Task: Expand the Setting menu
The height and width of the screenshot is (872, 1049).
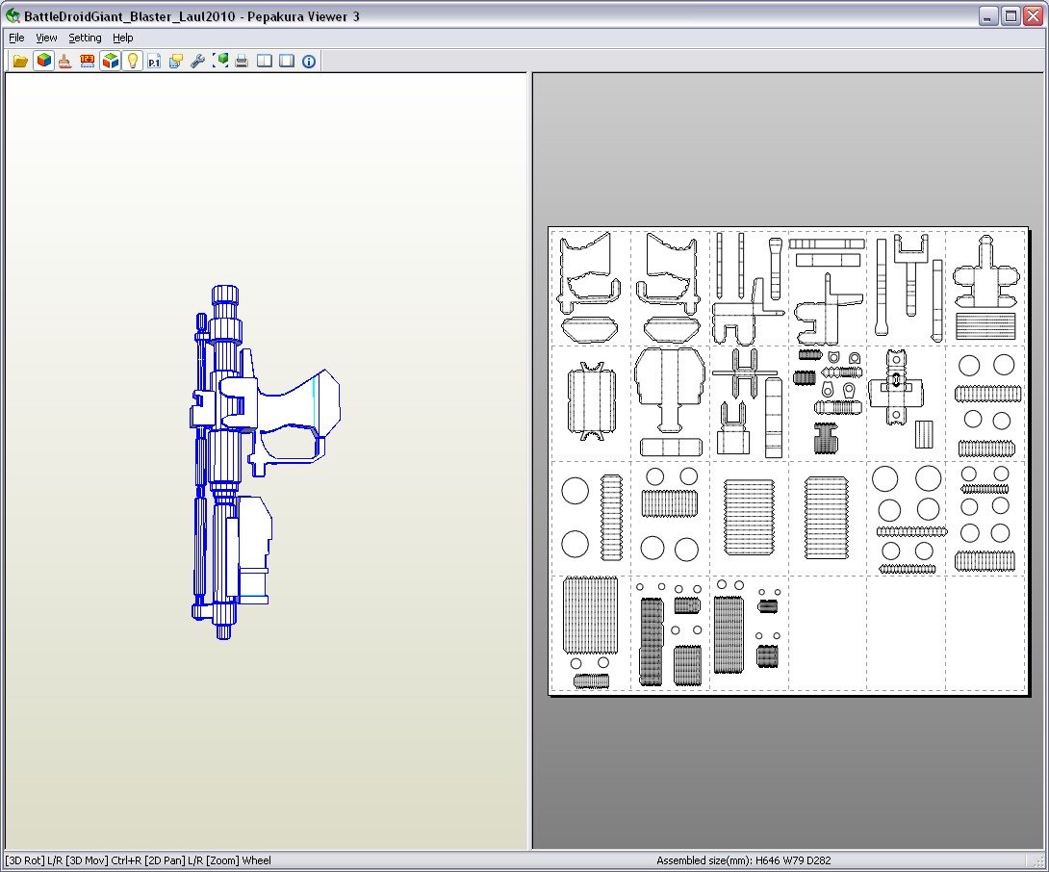Action: point(85,38)
